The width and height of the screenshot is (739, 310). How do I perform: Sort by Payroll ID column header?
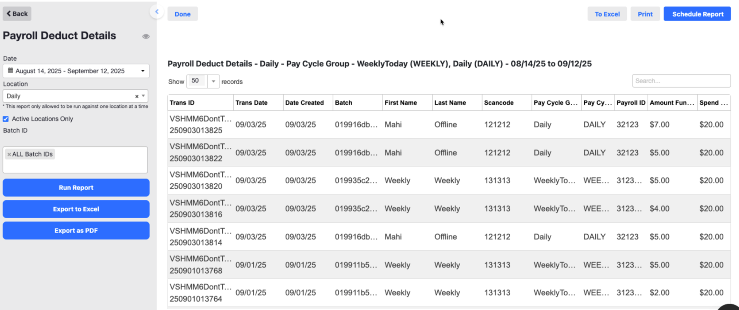tap(631, 103)
